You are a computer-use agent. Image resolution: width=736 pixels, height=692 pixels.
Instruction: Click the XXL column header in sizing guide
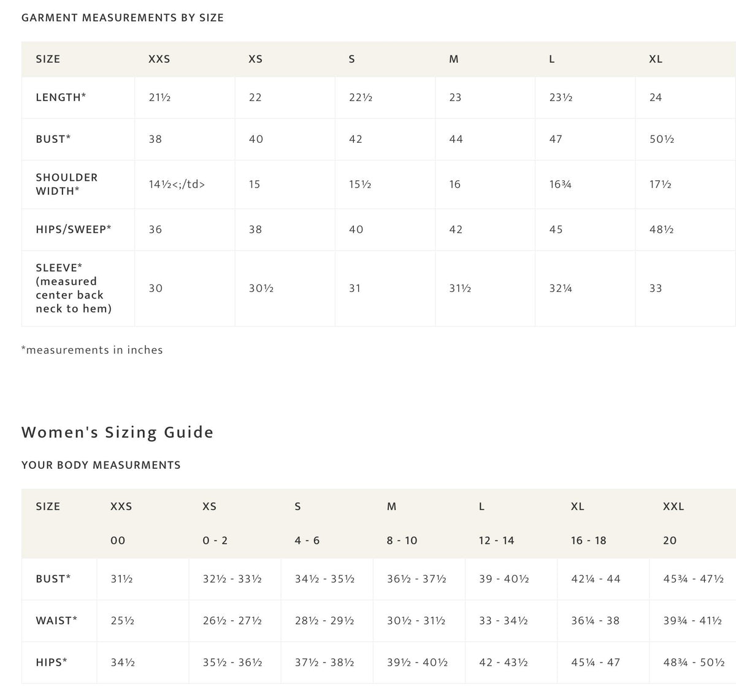(673, 506)
